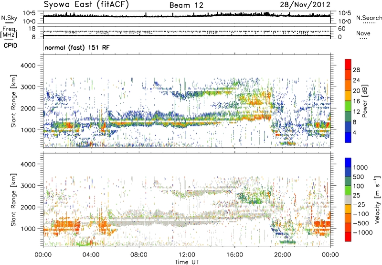The width and height of the screenshot is (382, 265).
Task: Click the 'Beam 12' label
Action: coord(186,5)
